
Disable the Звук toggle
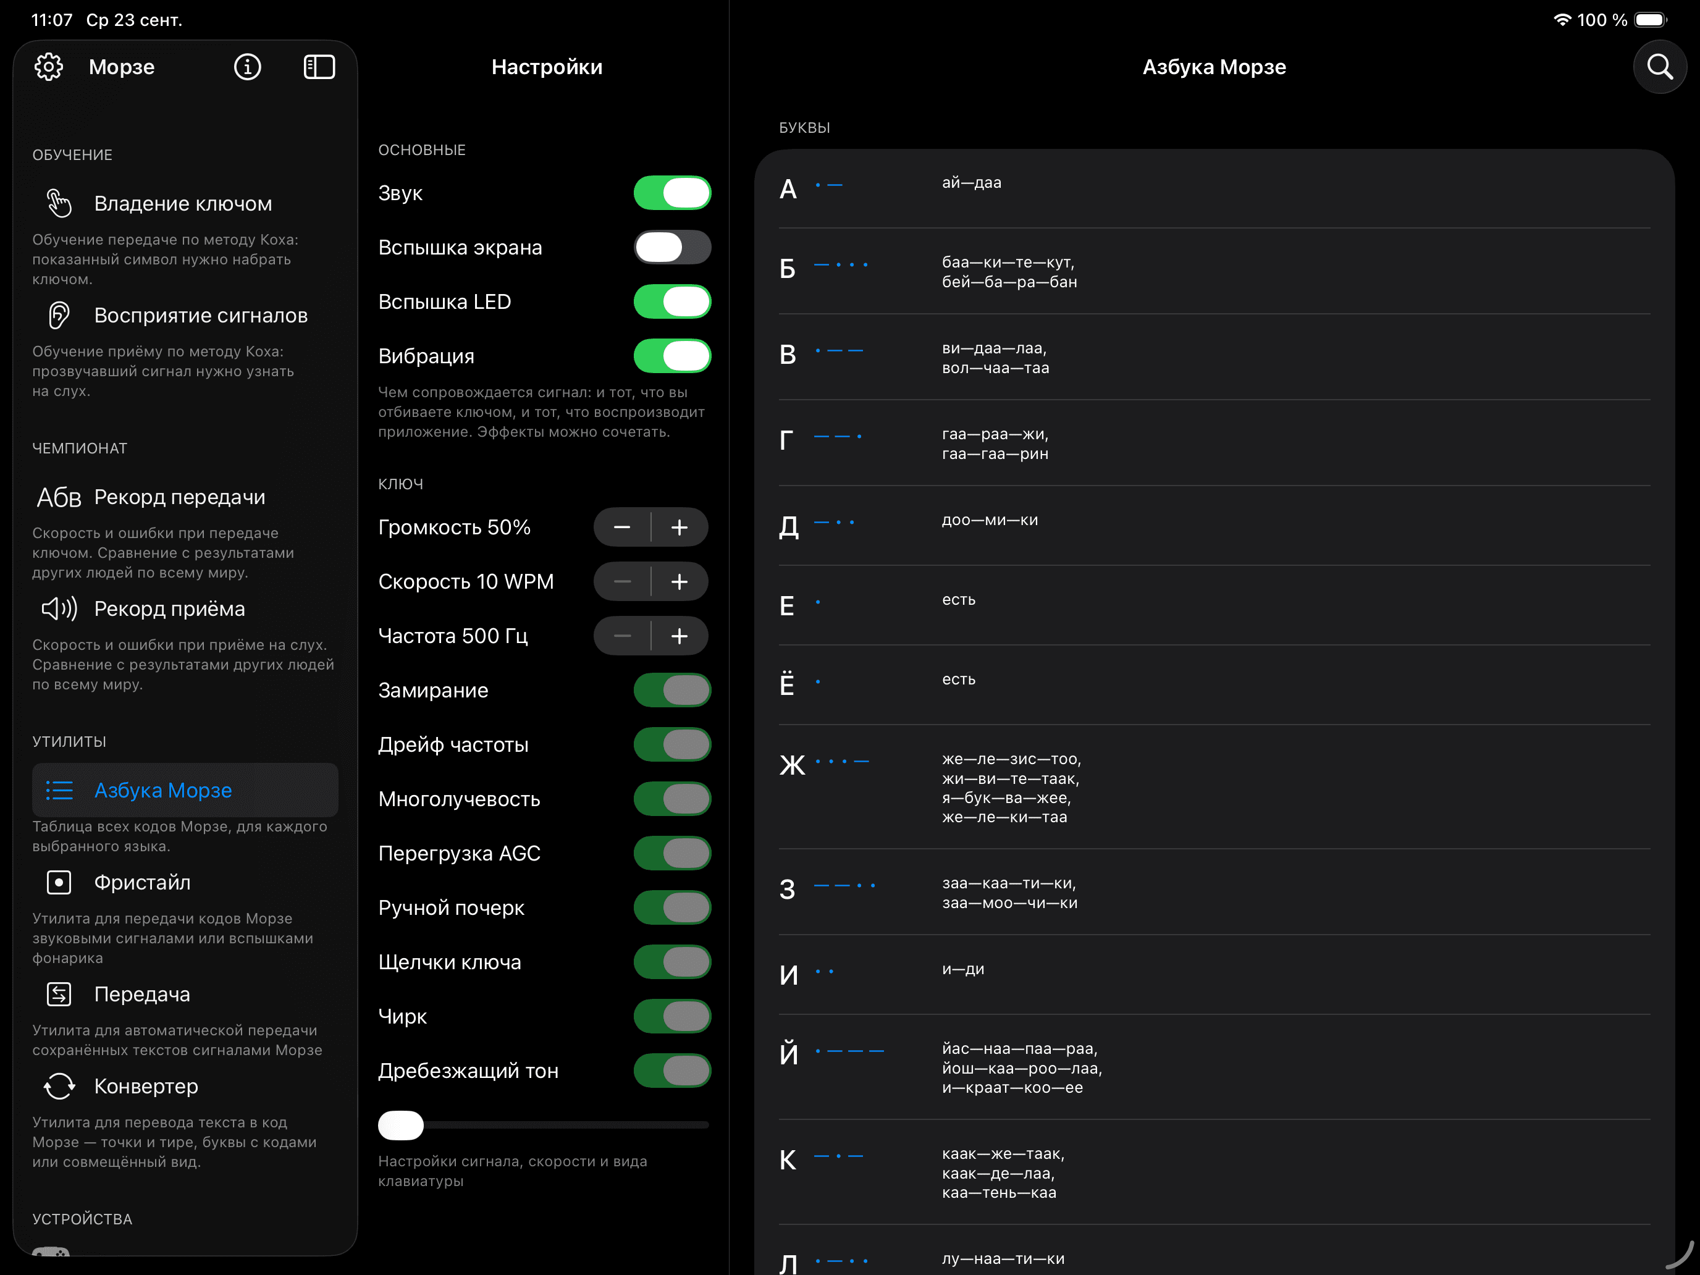[671, 193]
